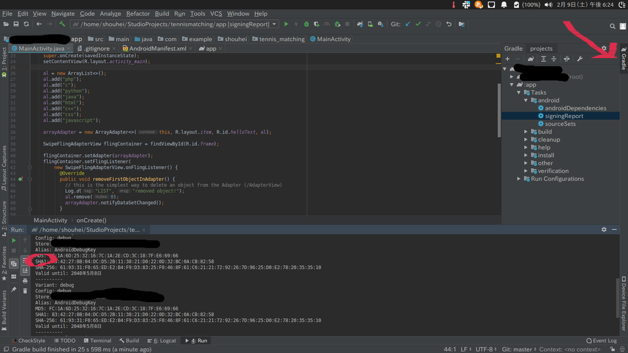Image resolution: width=628 pixels, height=353 pixels.
Task: Expand the help task group
Action: [x=526, y=147]
